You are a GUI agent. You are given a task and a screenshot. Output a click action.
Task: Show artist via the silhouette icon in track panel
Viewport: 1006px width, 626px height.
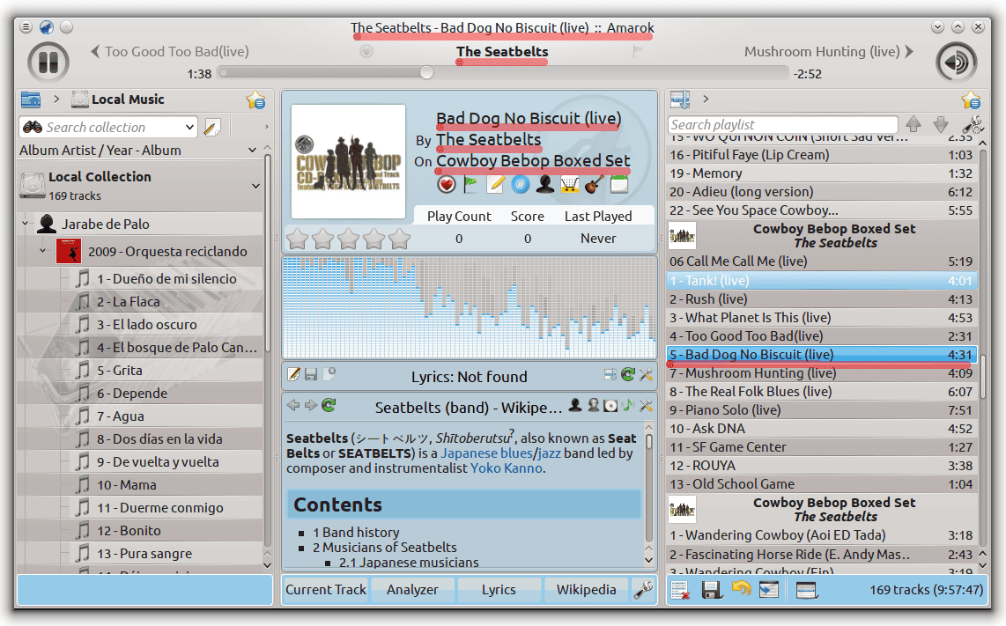545,185
